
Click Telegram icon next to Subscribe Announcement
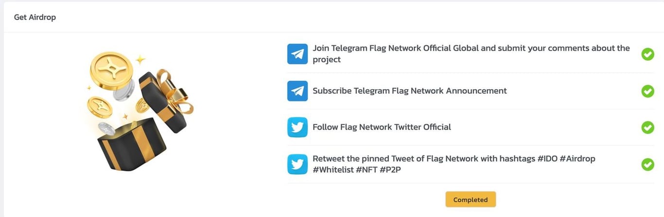coord(297,91)
